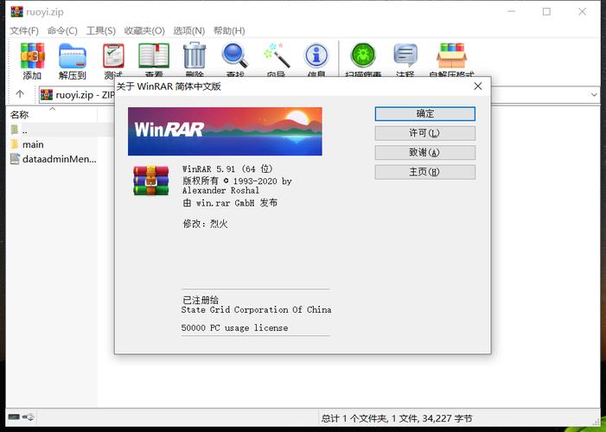Click the WinRAR books logo in dialog

coord(150,181)
